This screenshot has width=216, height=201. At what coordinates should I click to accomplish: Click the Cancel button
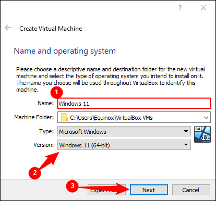click(191, 190)
